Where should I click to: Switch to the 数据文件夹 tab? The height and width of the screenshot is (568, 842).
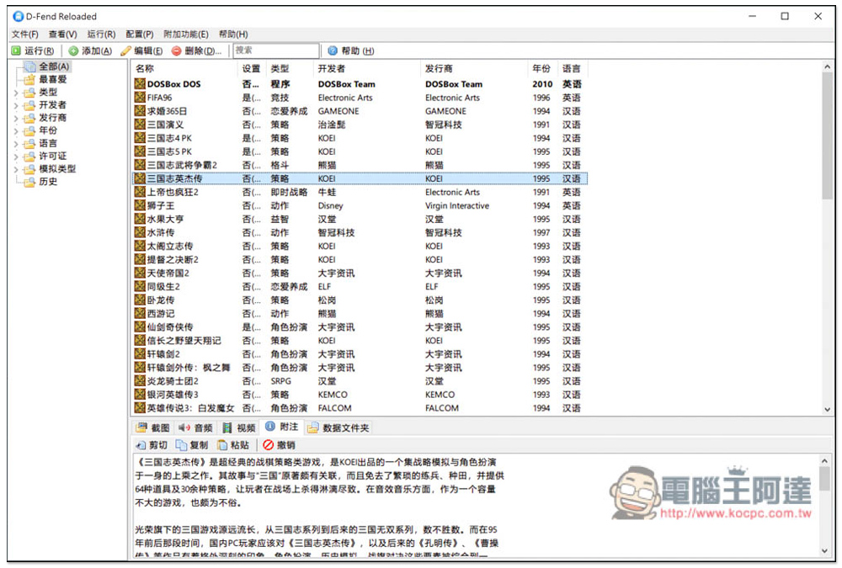point(338,427)
